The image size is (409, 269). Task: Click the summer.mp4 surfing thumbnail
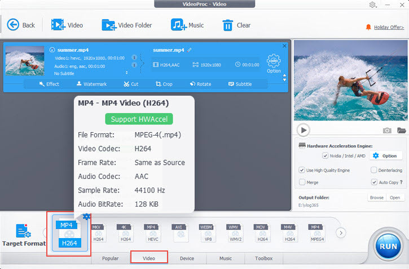(x=25, y=61)
